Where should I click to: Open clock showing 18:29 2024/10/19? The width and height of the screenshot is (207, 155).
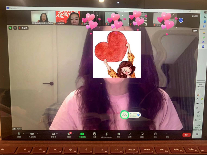(x=197, y=128)
